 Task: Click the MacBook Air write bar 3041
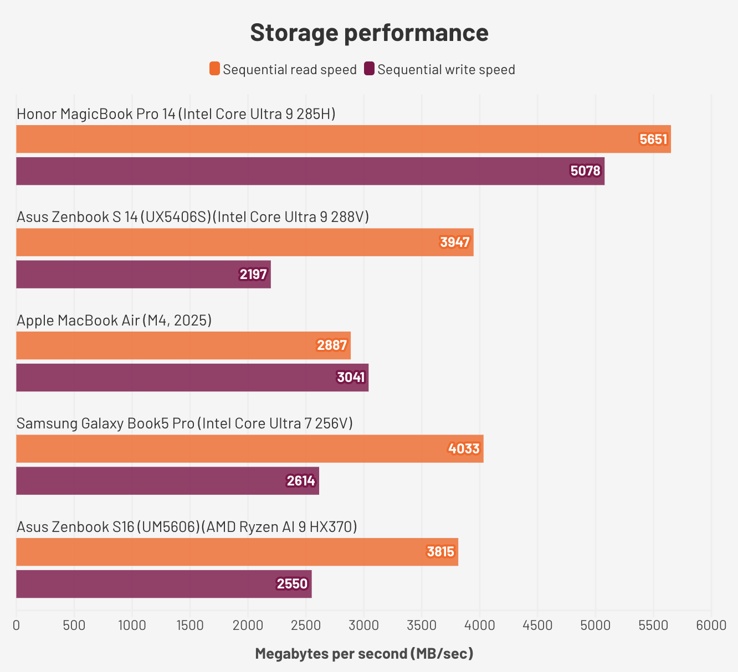click(192, 378)
